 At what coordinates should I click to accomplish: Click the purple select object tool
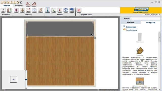(16, 10)
